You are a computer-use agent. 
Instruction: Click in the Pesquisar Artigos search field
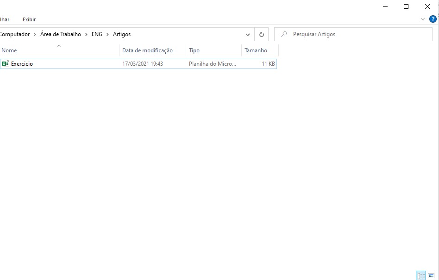coord(357,34)
